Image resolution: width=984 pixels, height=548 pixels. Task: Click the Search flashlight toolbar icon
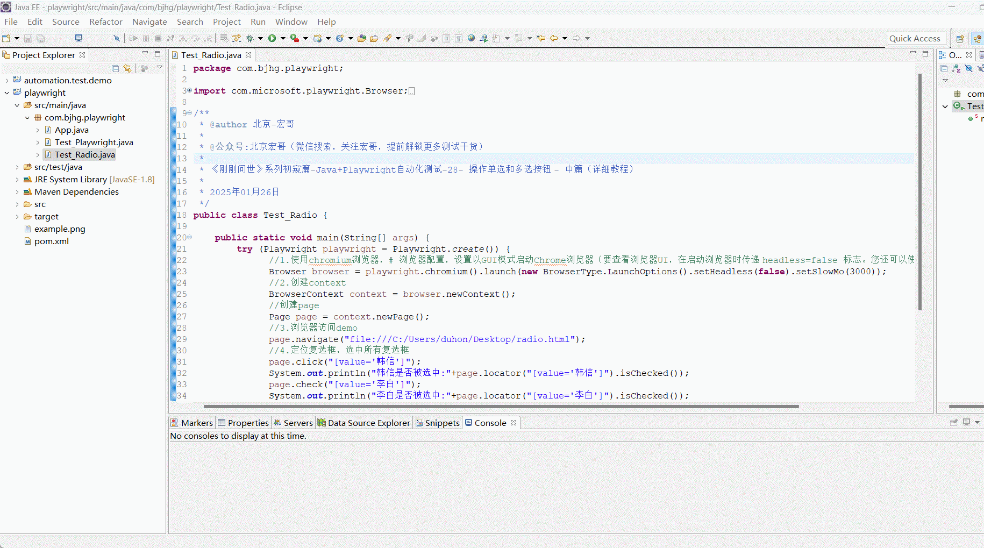[x=388, y=38]
